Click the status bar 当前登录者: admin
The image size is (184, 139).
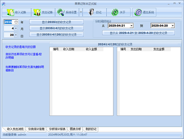[x=14, y=134]
